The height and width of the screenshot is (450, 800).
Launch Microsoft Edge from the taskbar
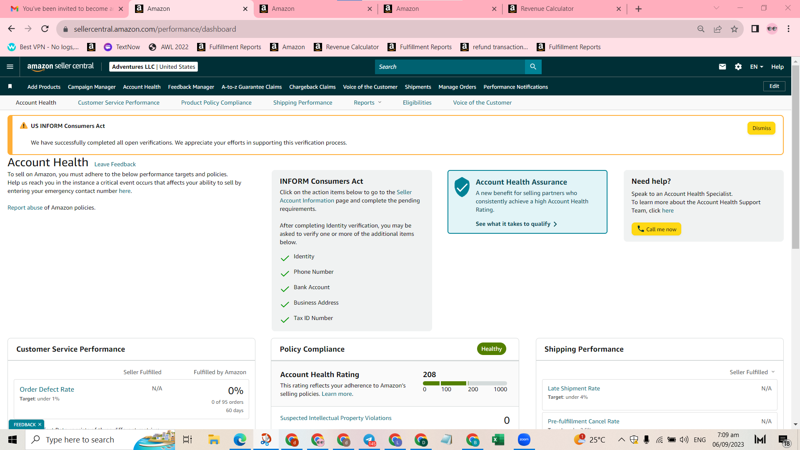click(x=240, y=440)
